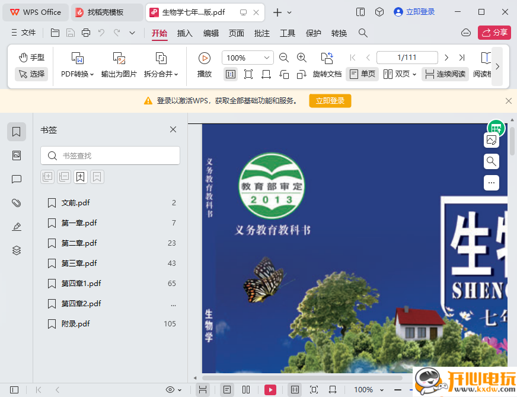
Task: Expand all bookmarks icon
Action: tap(47, 177)
